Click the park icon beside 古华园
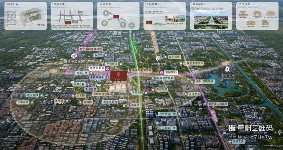 [73, 96]
